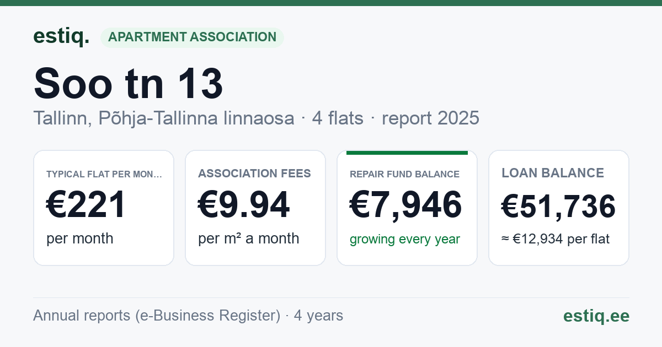Click the '≈ €12,934 per flat' text
The height and width of the screenshot is (347, 662).
pos(556,239)
